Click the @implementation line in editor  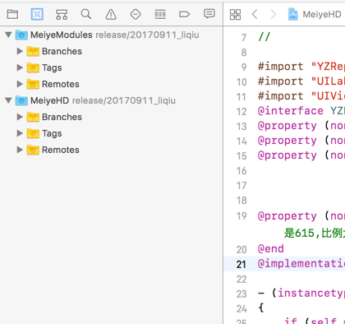tap(284, 264)
